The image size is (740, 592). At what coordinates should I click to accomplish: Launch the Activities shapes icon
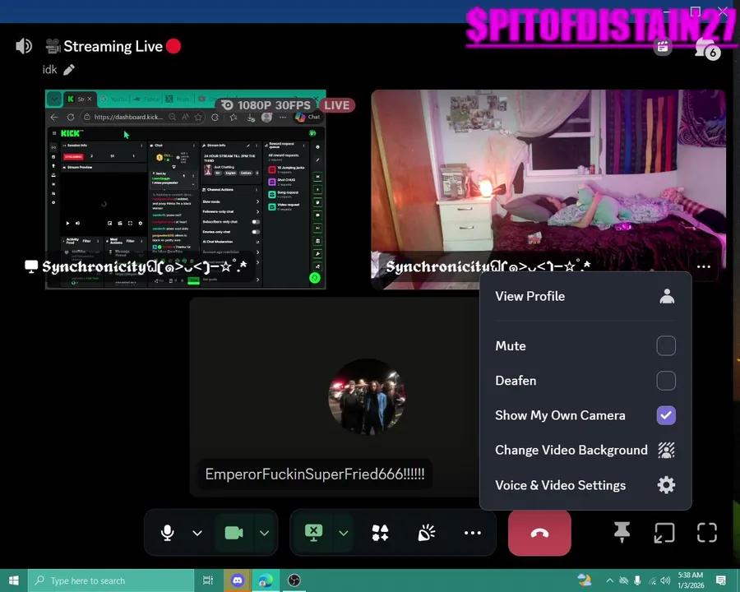[380, 533]
